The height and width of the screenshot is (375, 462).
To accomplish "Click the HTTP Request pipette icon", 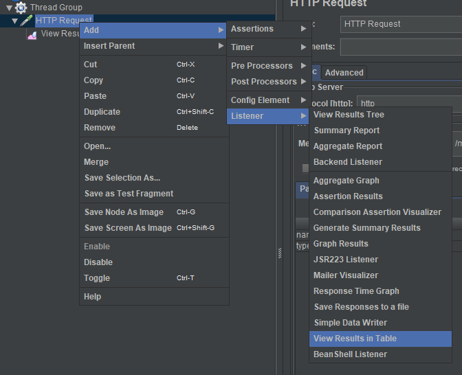I will [26, 21].
